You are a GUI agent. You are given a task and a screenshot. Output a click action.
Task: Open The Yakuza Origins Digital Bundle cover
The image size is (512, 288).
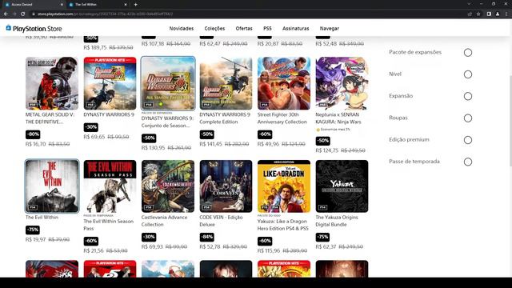tap(342, 186)
